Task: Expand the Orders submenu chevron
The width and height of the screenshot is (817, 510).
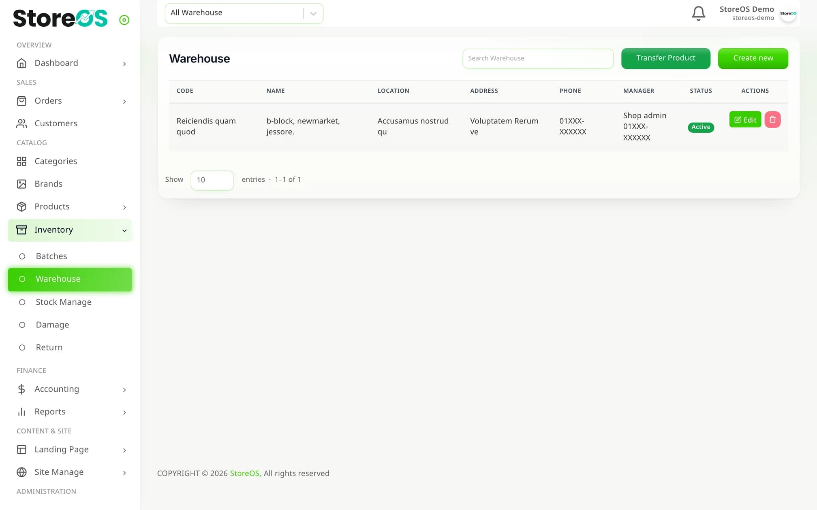Action: click(x=124, y=102)
